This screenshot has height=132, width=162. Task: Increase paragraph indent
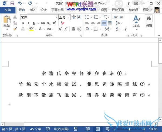121,17
